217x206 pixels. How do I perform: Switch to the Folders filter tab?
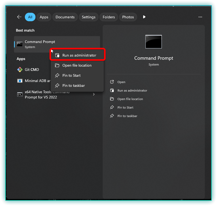click(x=109, y=17)
